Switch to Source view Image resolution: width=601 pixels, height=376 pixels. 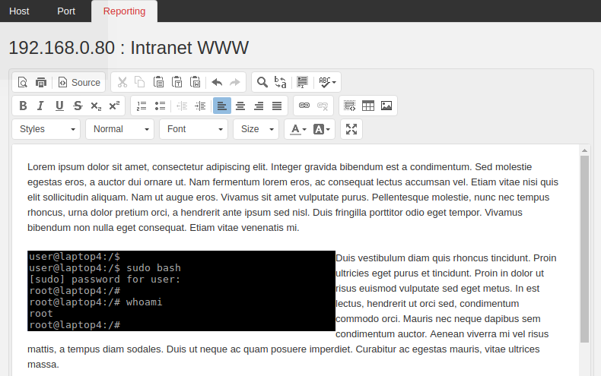pyautogui.click(x=79, y=82)
